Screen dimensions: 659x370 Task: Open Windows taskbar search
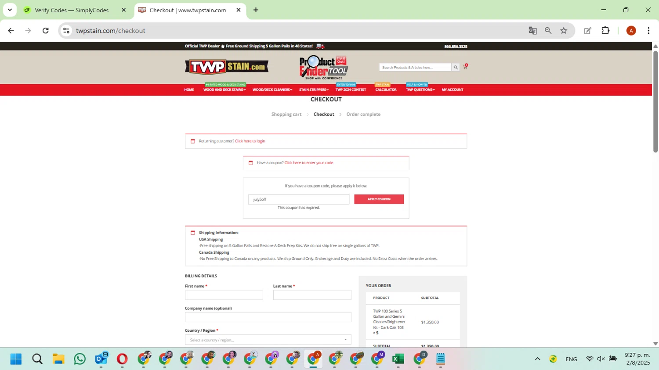click(x=37, y=359)
